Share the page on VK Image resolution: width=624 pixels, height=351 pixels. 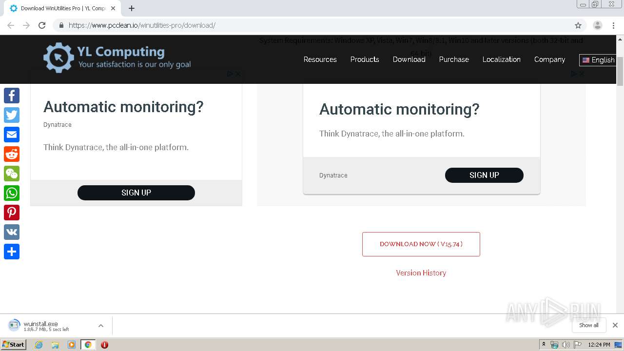(x=12, y=232)
